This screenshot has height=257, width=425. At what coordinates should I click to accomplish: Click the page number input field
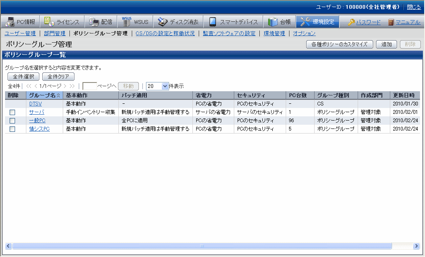90,86
